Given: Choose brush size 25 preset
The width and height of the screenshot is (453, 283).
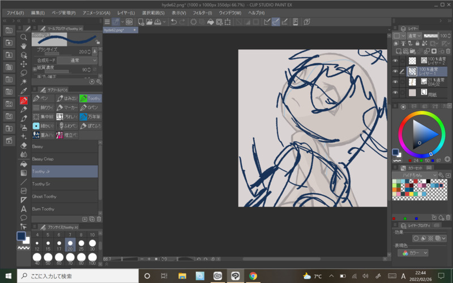Looking at the screenshot, I should [x=81, y=245].
